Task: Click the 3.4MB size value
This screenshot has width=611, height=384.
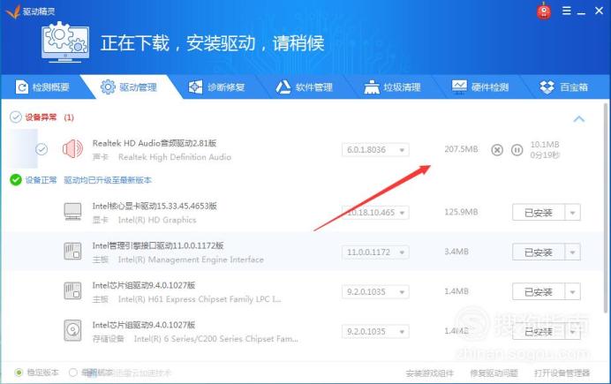Action: (x=456, y=252)
